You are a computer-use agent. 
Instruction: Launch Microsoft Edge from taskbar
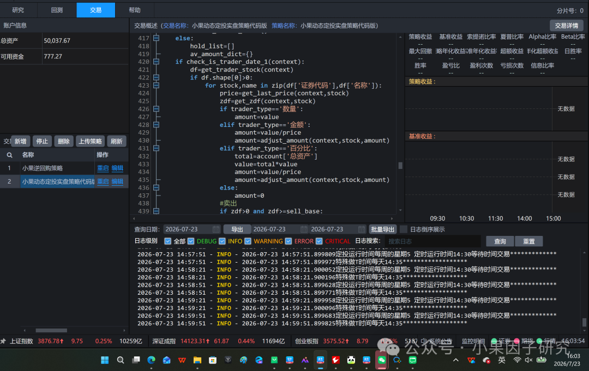click(151, 360)
